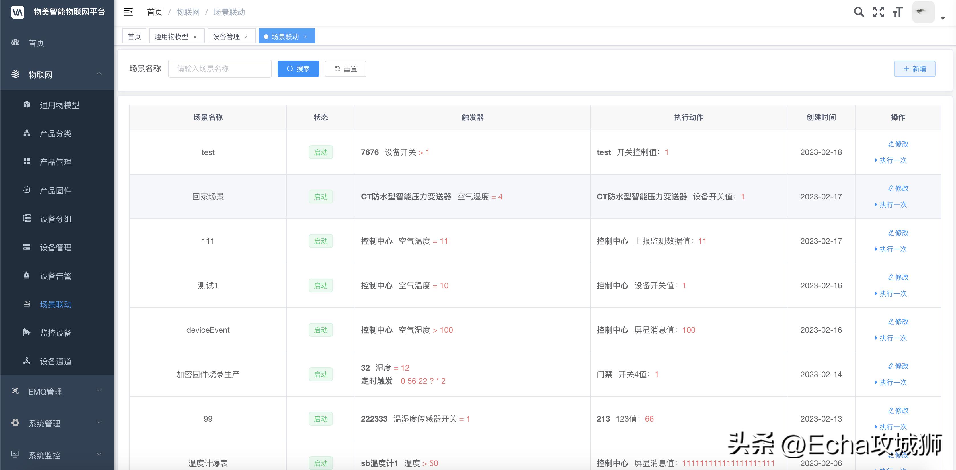956x470 pixels.
Task: Collapse the sidebar with the hamburger icon
Action: (128, 12)
